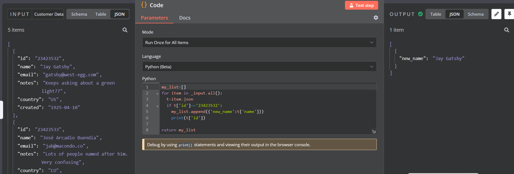Open the Mode dropdown
Image resolution: width=514 pixels, height=174 pixels.
[x=259, y=42]
